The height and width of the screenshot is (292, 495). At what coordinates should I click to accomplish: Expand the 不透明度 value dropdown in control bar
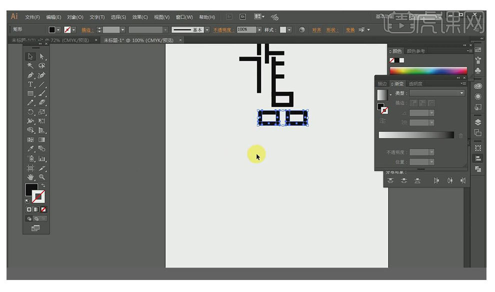coord(259,30)
